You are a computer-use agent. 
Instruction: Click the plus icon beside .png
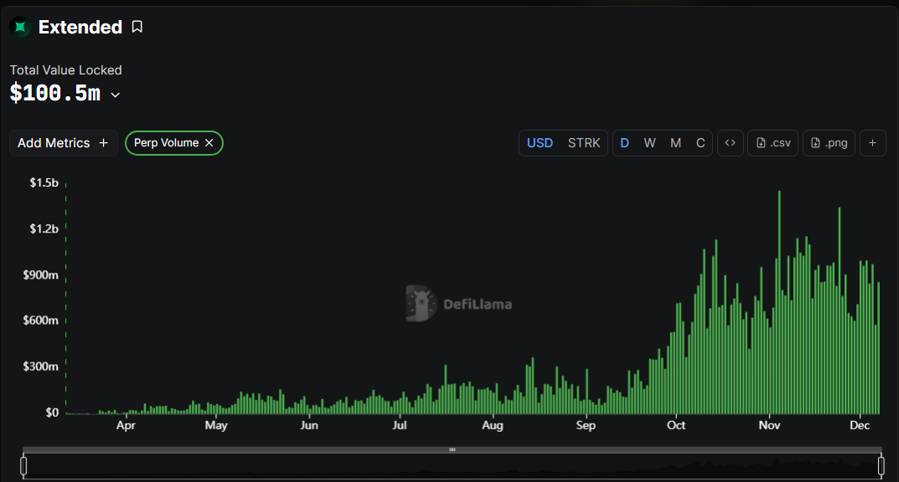[x=872, y=143]
